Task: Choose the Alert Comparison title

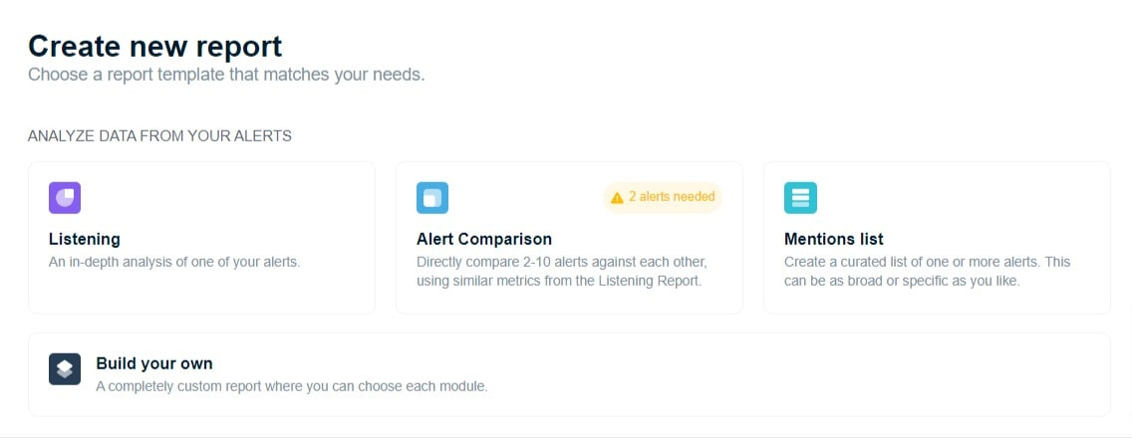Action: coord(483,239)
